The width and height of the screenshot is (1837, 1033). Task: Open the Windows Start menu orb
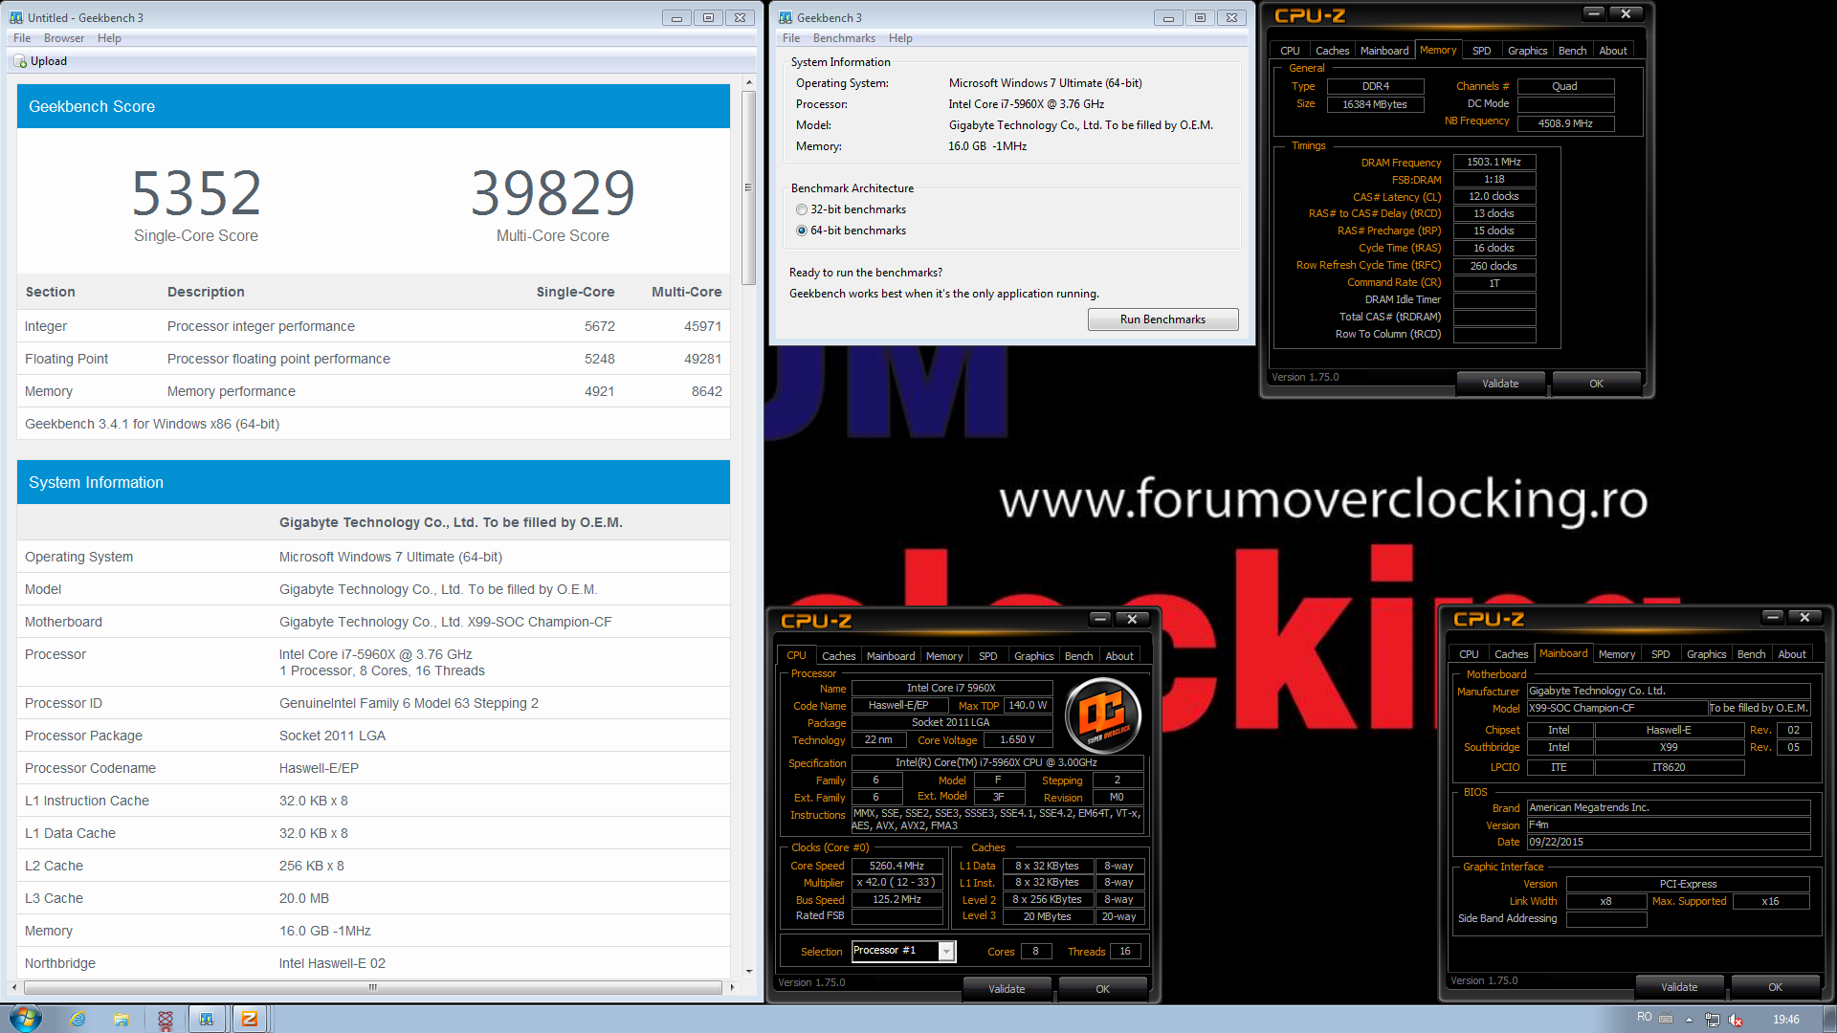(x=25, y=1018)
